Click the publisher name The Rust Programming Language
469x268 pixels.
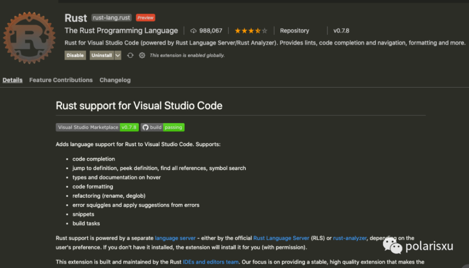pyautogui.click(x=121, y=31)
